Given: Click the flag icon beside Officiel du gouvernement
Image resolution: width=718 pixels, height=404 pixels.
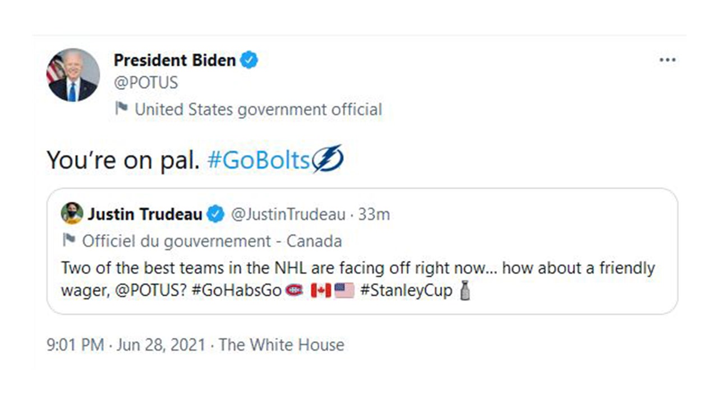Looking at the screenshot, I should point(69,240).
